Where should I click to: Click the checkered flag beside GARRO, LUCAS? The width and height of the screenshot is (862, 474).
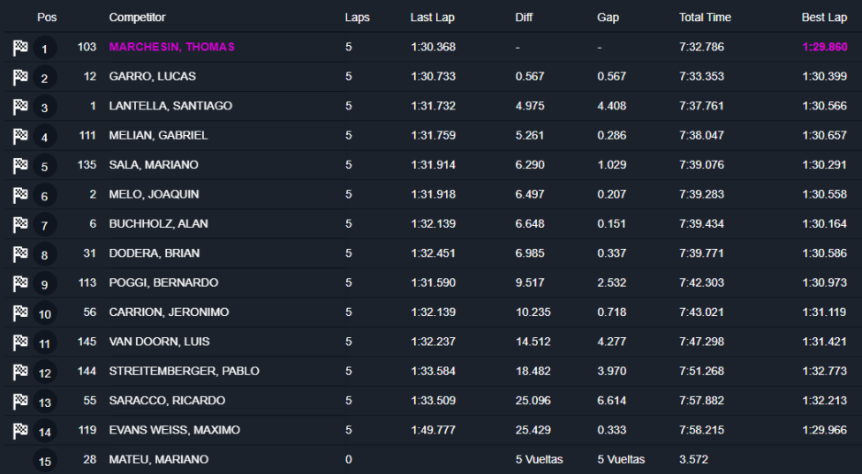20,78
